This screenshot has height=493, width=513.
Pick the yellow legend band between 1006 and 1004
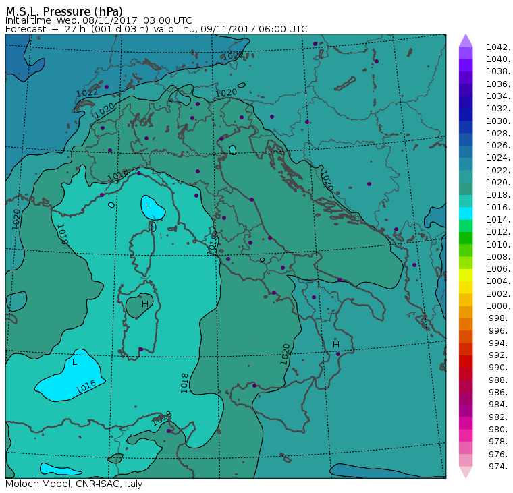point(466,275)
